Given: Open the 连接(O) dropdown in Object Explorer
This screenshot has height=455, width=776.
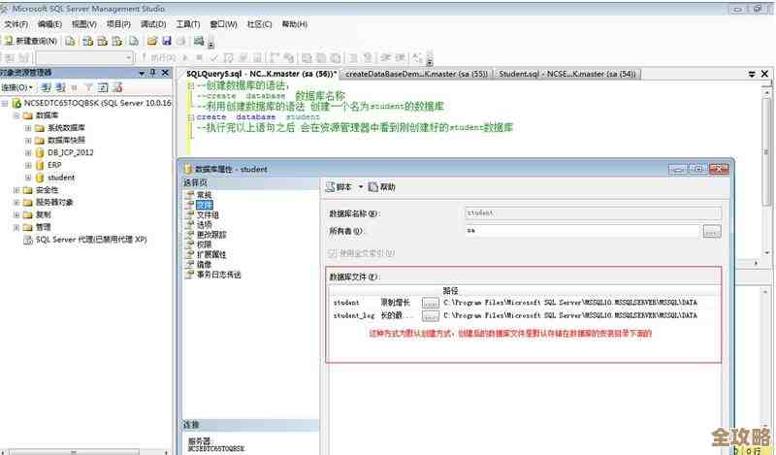Looking at the screenshot, I should coord(16,87).
